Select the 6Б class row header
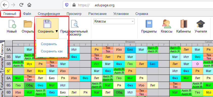213x97 pixels. [x=9, y=85]
